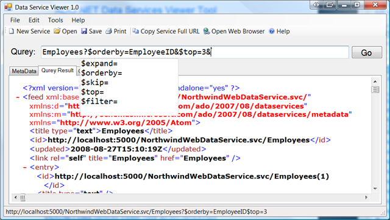Click the Help question mark icon
Viewport: 390px width, 220px height.
click(272, 31)
